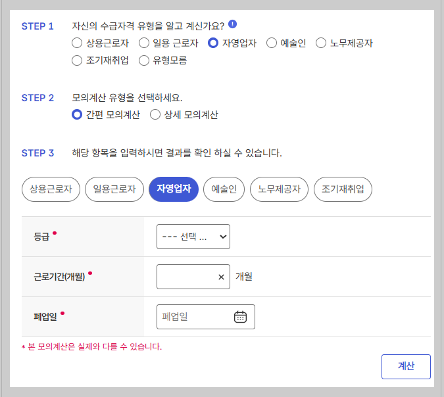Viewport: 444px width, 397px height.
Task: Open the calendar icon in 폐업일 field
Action: [x=240, y=317]
